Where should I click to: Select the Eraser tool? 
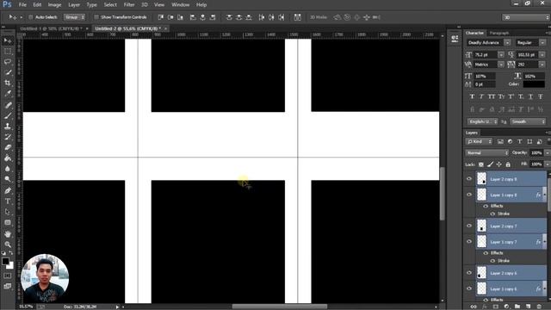(x=8, y=147)
